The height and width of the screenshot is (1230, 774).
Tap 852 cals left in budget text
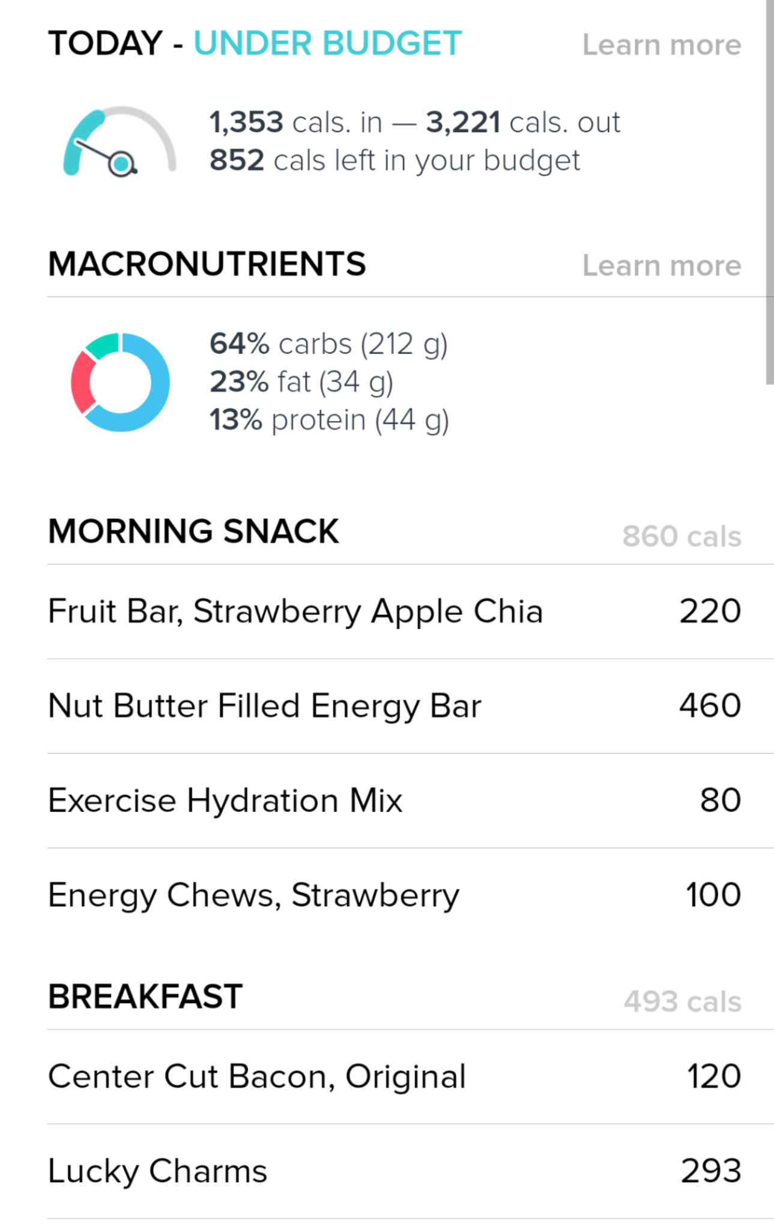pos(395,161)
